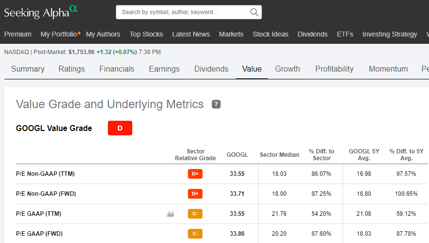Click the P/E Non-GAAP (TTM) metric label

[x=45, y=174]
